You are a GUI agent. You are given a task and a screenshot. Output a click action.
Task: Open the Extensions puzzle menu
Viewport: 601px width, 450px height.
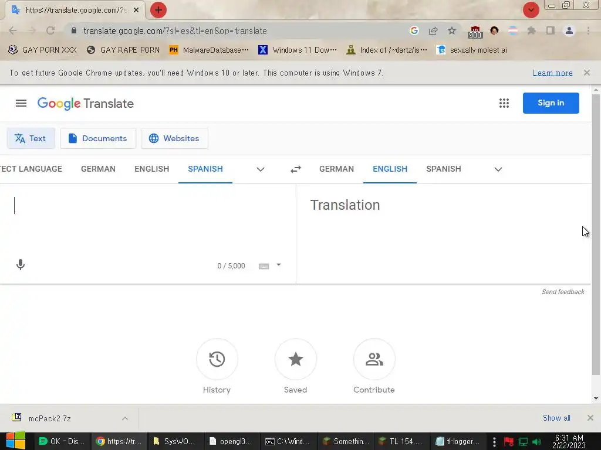pyautogui.click(x=532, y=30)
